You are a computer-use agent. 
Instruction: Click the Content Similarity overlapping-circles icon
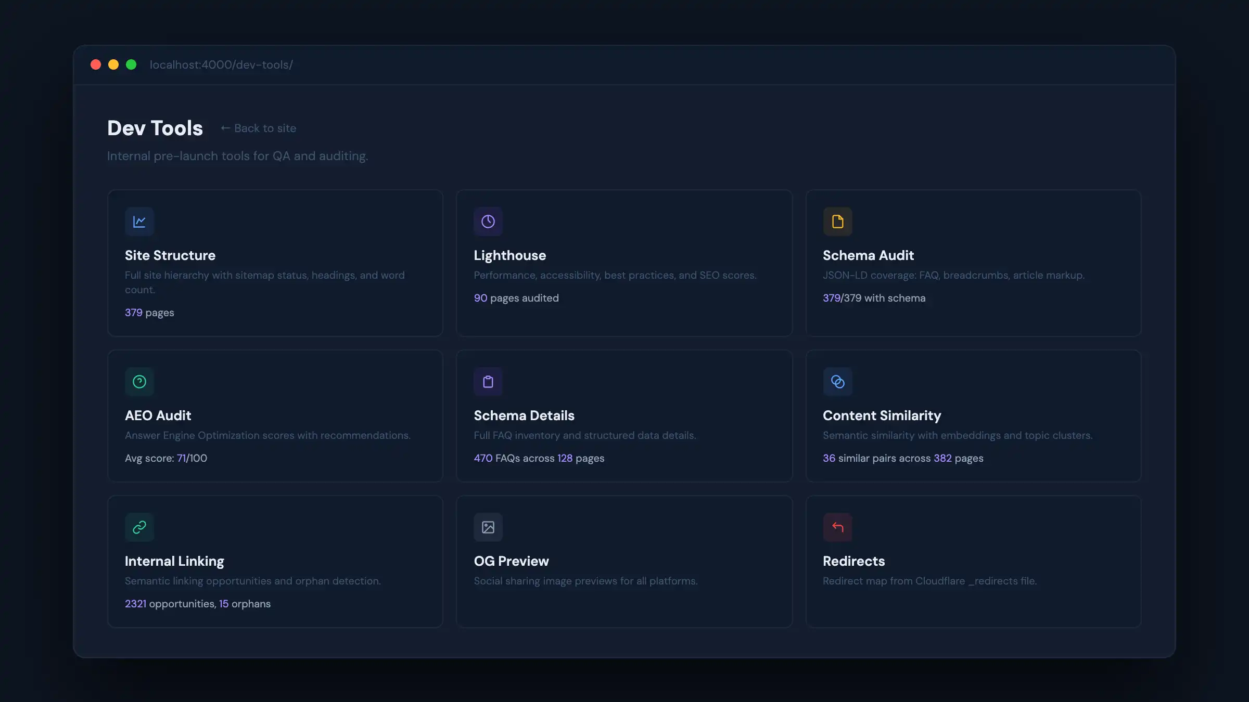pos(837,382)
